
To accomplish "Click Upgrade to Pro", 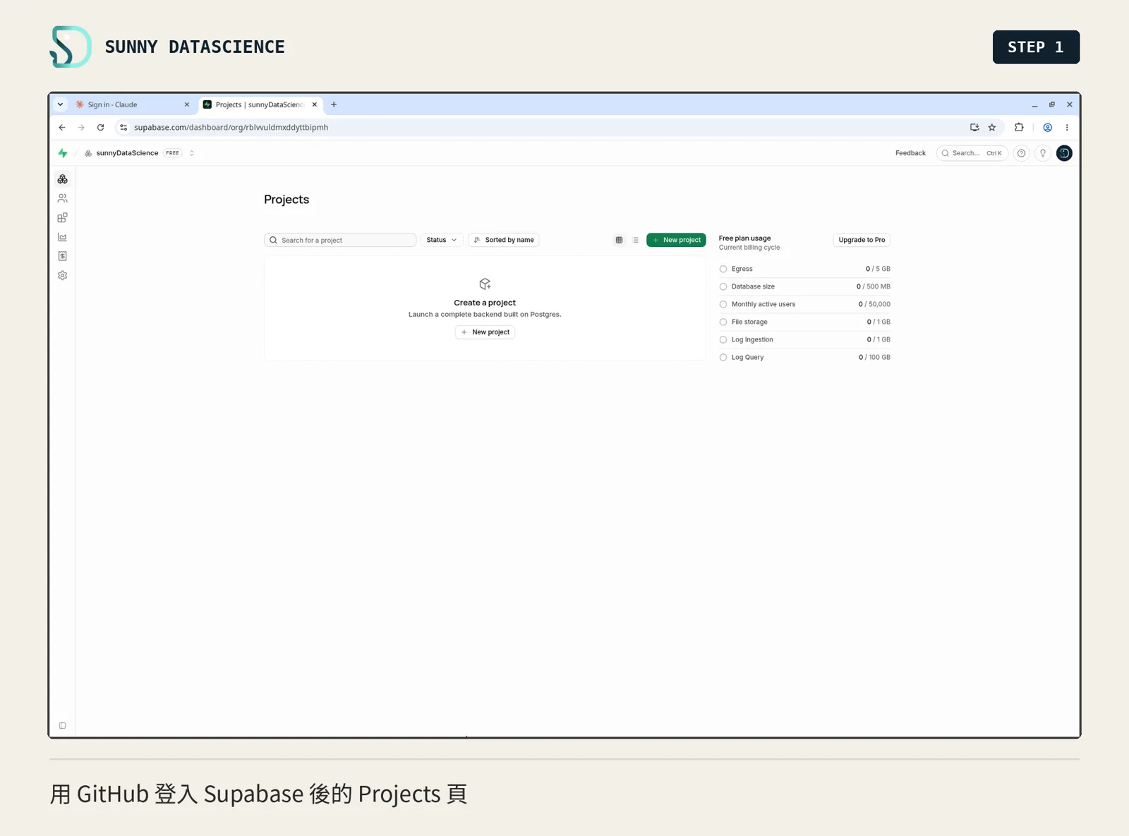I will pos(862,240).
